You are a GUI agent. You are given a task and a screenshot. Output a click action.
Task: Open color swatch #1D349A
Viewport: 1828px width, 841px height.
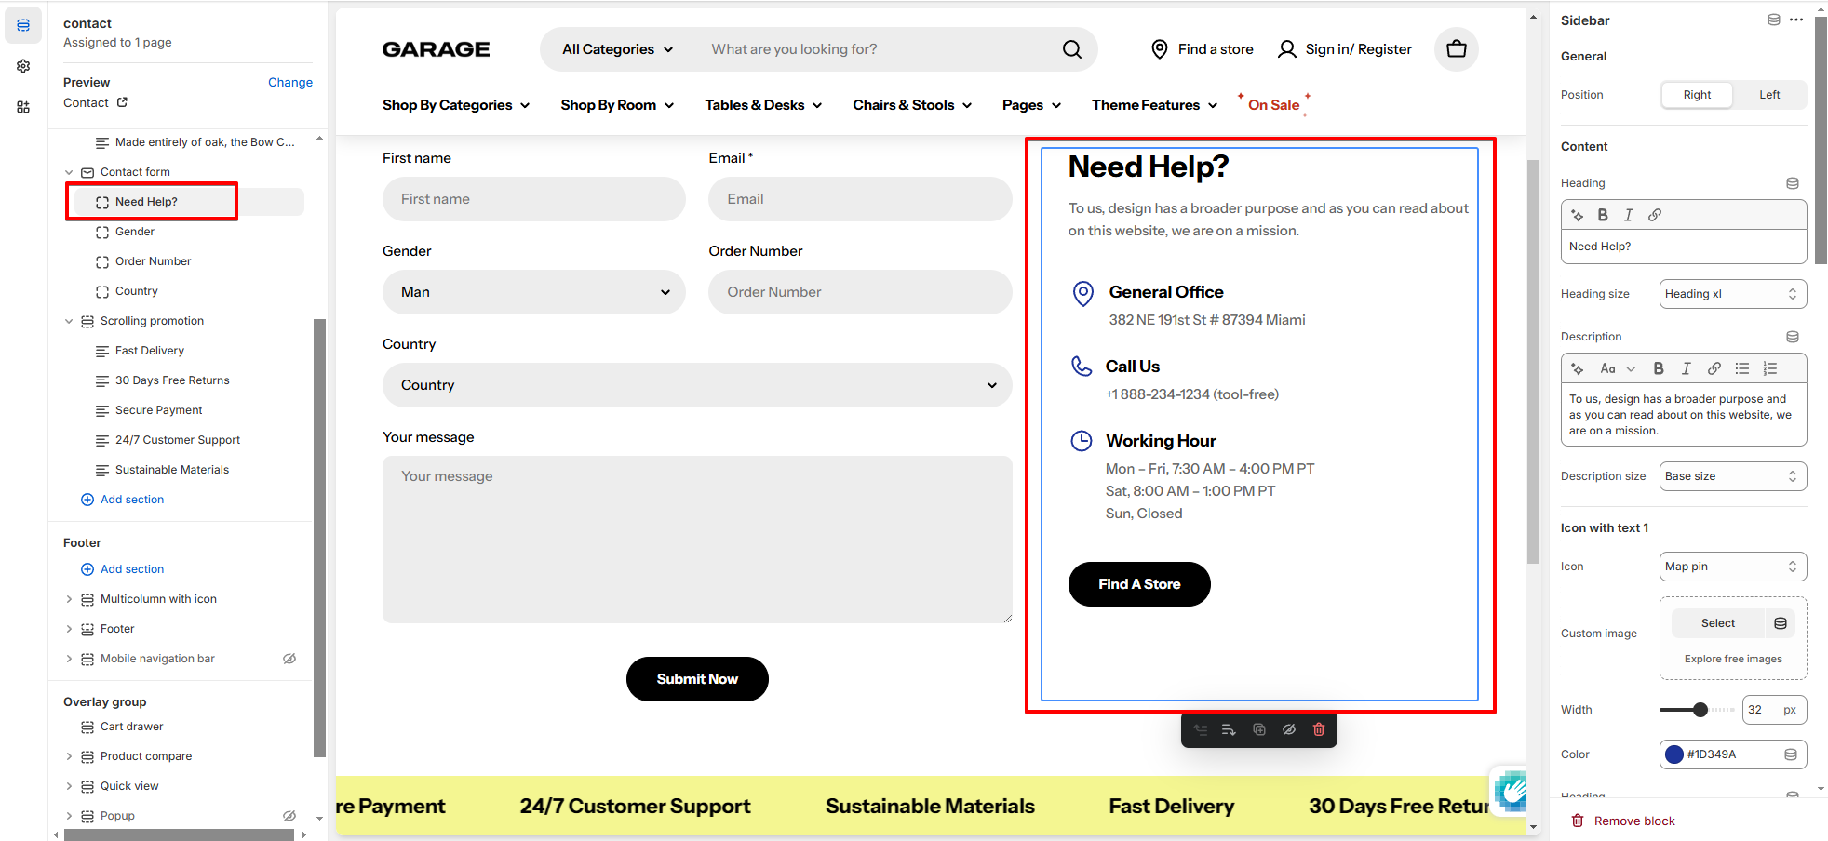[x=1674, y=754]
